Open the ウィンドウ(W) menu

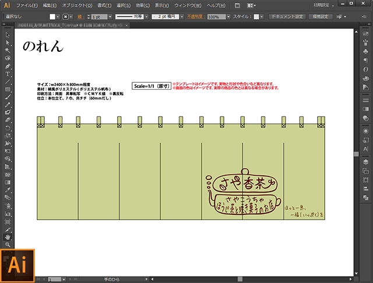coord(186,5)
